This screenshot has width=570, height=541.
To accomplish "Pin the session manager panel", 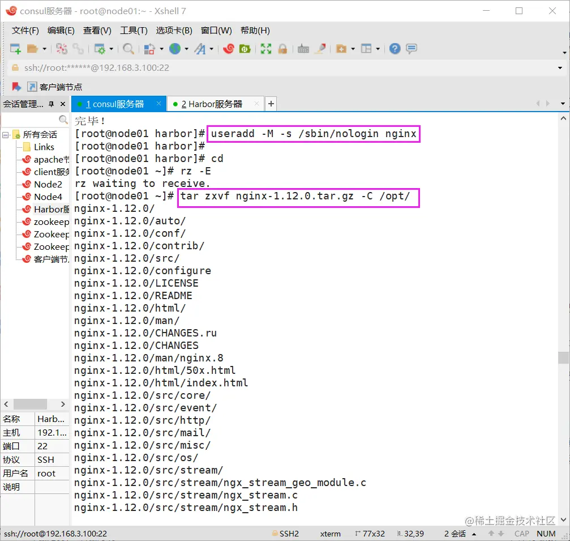I will [52, 104].
